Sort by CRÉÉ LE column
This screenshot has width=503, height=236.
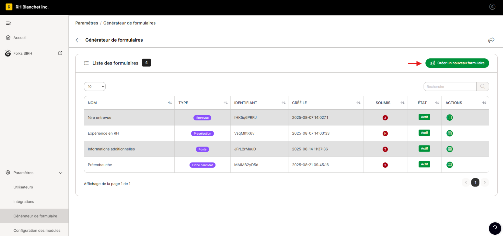(358, 103)
